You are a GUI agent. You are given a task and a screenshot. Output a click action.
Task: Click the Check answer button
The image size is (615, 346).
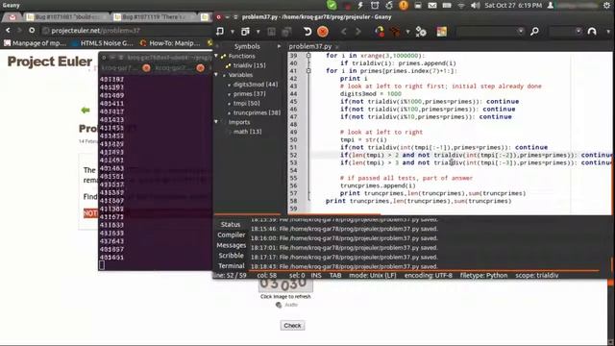[292, 326]
